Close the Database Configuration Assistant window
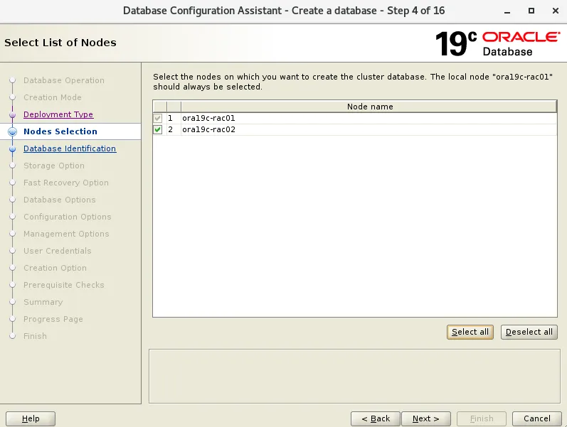This screenshot has width=567, height=427. tap(556, 11)
